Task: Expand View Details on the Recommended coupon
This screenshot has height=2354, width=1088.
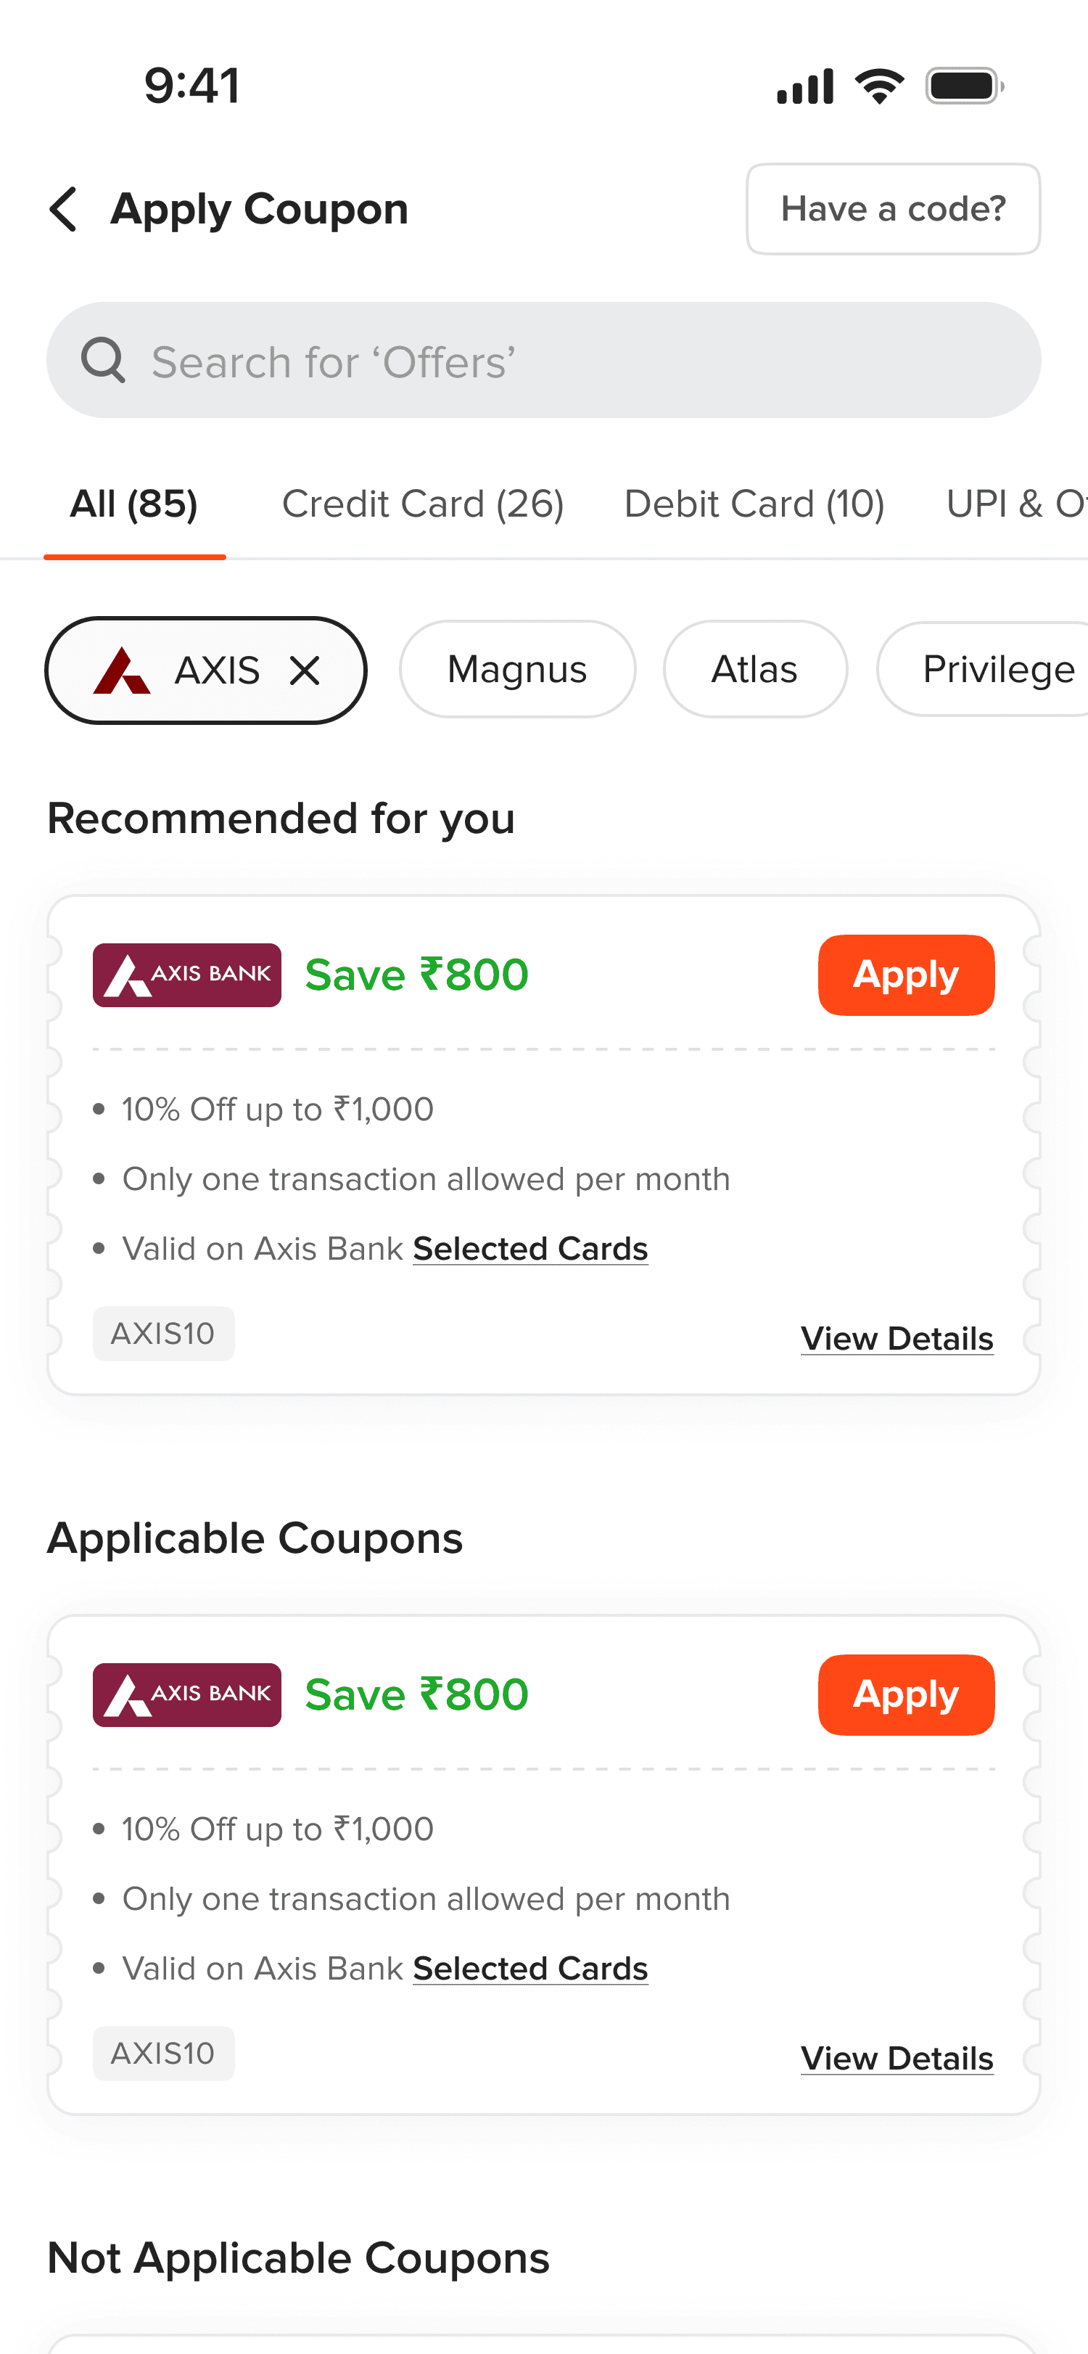Action: tap(897, 1339)
